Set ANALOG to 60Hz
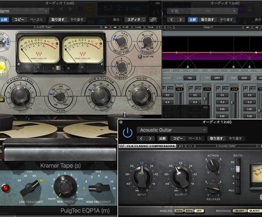262x217 pixels. coord(189,211)
